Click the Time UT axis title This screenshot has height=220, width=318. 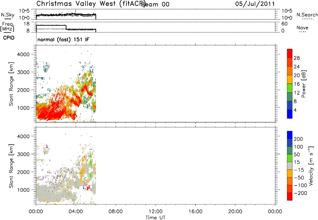[x=155, y=217]
